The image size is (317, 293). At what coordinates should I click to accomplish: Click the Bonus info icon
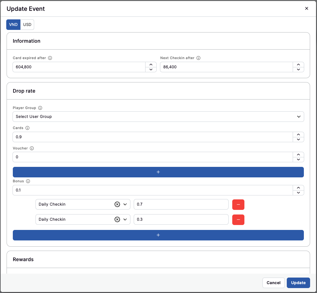(28, 181)
